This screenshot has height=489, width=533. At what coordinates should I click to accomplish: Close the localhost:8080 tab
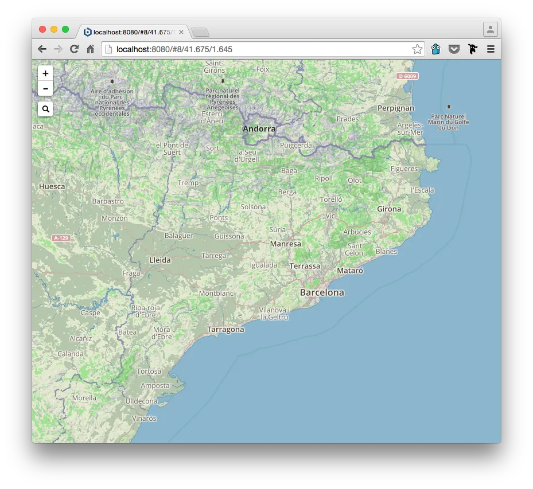tap(181, 32)
